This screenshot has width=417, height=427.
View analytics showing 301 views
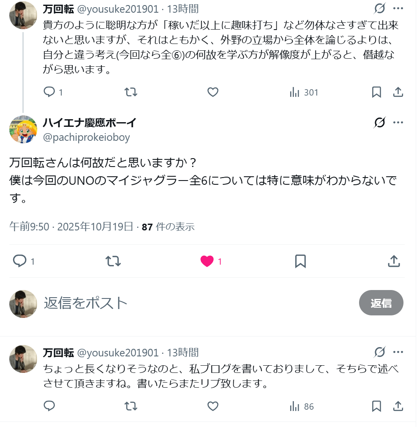click(x=304, y=92)
